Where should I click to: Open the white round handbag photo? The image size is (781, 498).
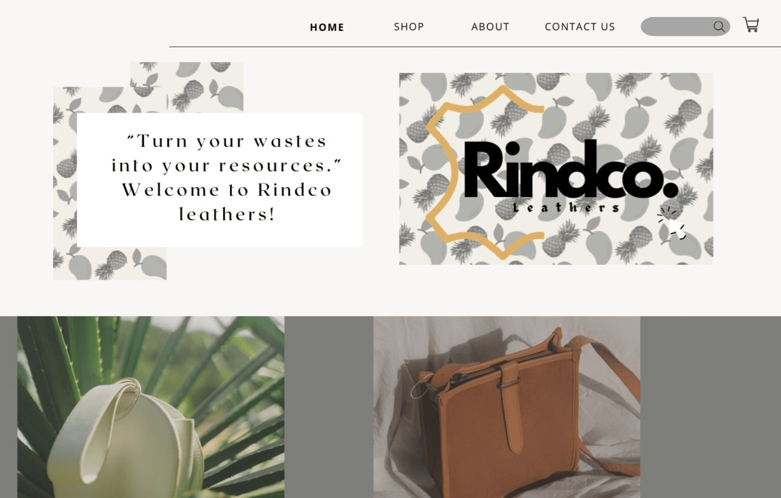coord(151,407)
